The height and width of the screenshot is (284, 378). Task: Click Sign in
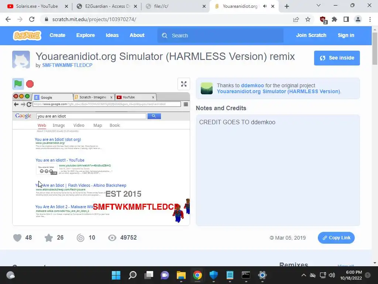coord(346,35)
